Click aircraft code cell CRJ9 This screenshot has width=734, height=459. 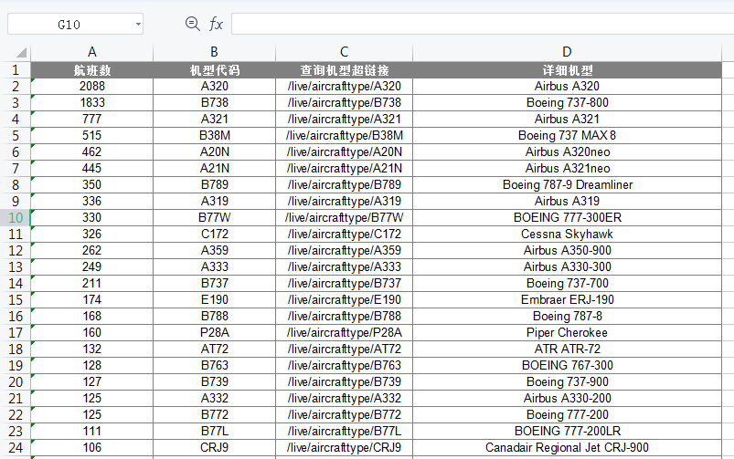pyautogui.click(x=215, y=448)
